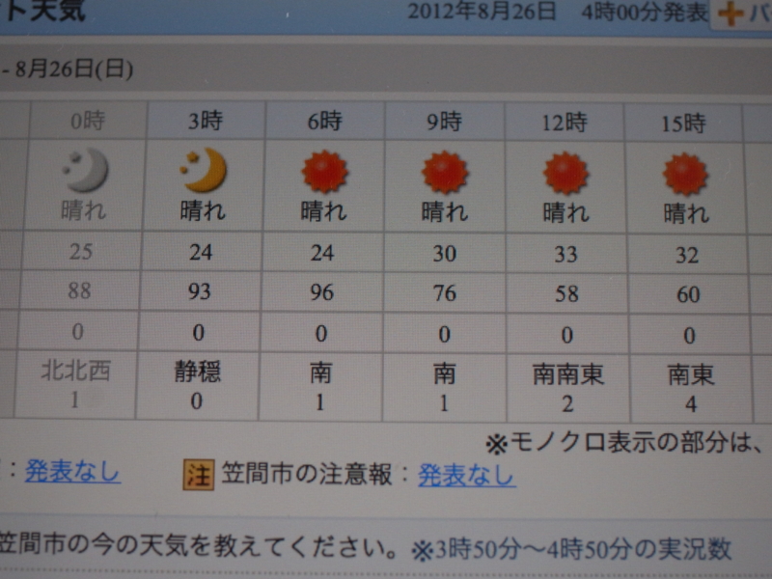The width and height of the screenshot is (772, 579).
Task: Click the ※モノクロ表示の部分は note
Action: 624,444
